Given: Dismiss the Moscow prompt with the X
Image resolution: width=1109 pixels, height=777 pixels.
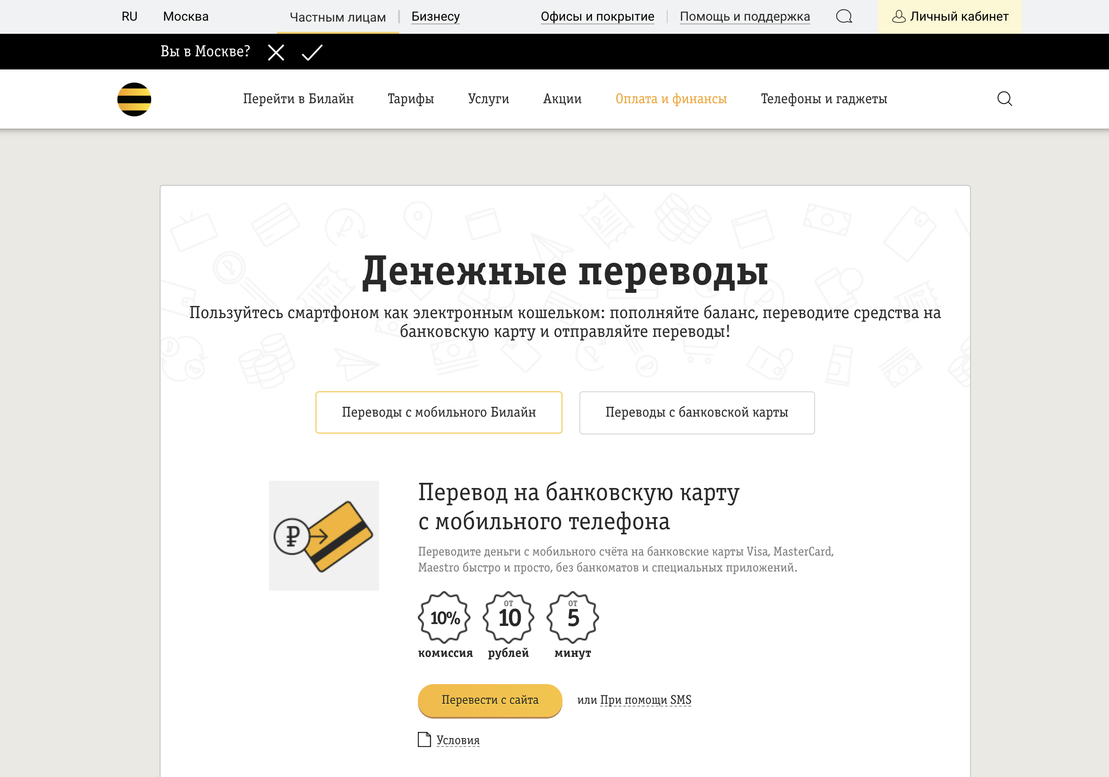Looking at the screenshot, I should [276, 52].
